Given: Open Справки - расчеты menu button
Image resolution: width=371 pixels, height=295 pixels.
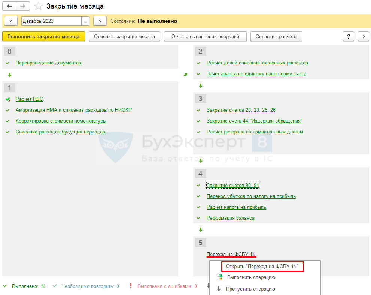Looking at the screenshot, I should coord(276,37).
